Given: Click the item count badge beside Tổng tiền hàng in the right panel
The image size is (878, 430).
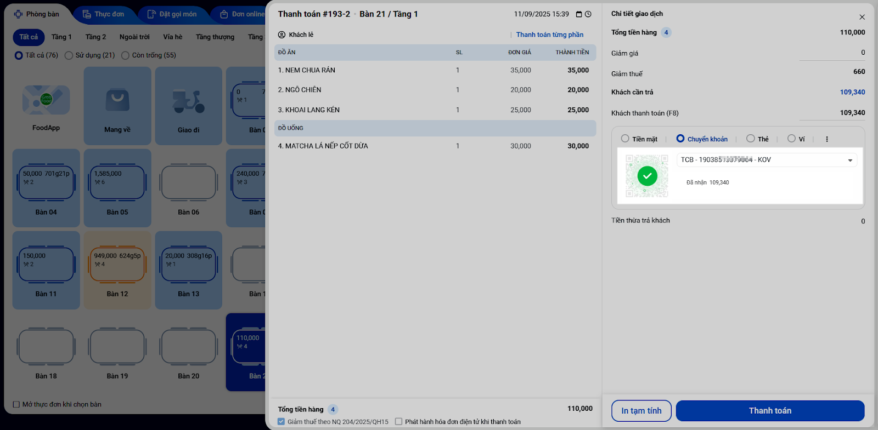Looking at the screenshot, I should click(x=666, y=32).
